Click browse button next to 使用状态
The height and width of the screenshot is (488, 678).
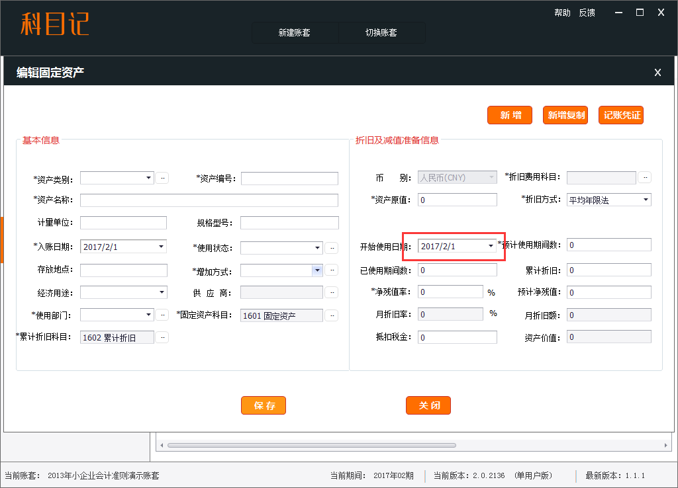[x=331, y=248]
